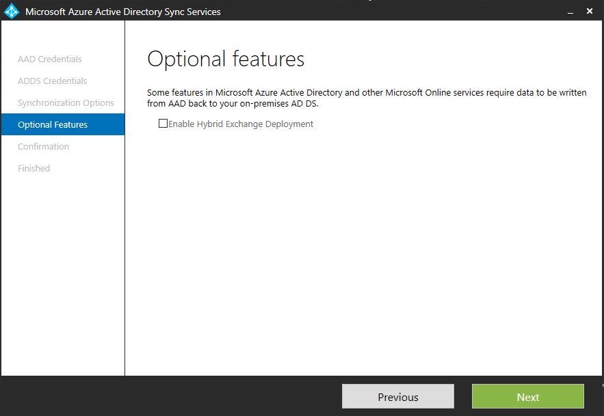Click the 'Some features in Microsoft Azure' description text
The width and height of the screenshot is (604, 416).
pyautogui.click(x=367, y=98)
